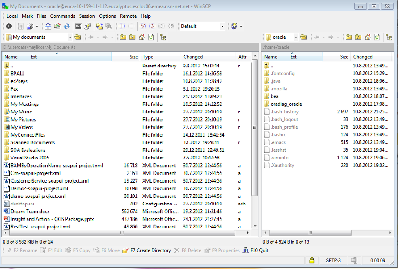Open the terminal console icon
Image resolution: width=398 pixels, height=269 pixels.
click(78, 26)
